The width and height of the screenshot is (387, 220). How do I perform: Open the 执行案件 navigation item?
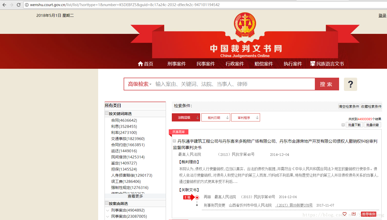293,64
